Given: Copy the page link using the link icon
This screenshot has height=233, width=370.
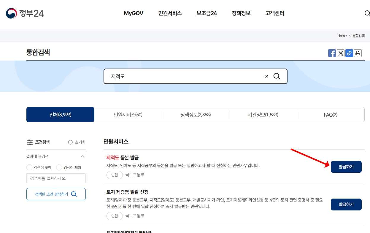Looking at the screenshot, I should click(x=349, y=53).
